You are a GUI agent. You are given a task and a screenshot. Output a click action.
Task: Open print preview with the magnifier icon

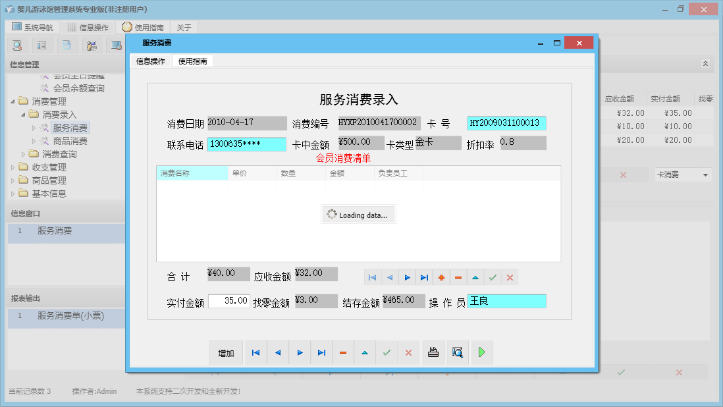(456, 352)
